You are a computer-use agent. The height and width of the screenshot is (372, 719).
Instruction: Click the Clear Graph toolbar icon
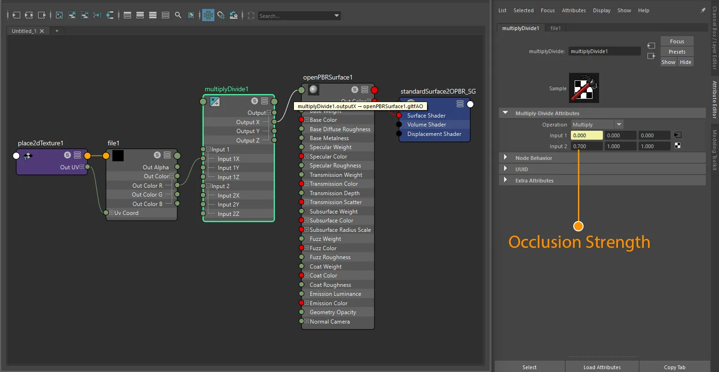[x=59, y=15]
